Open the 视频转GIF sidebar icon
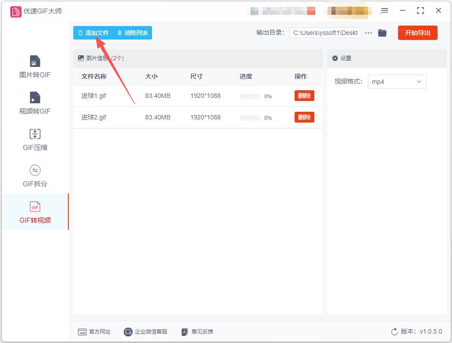The height and width of the screenshot is (343, 452). point(35,97)
